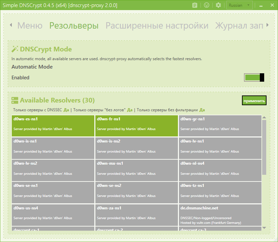This screenshot has width=278, height=242.
Task: Choose the d0wn-mx-ns1 resolver tile
Action: [136, 170]
